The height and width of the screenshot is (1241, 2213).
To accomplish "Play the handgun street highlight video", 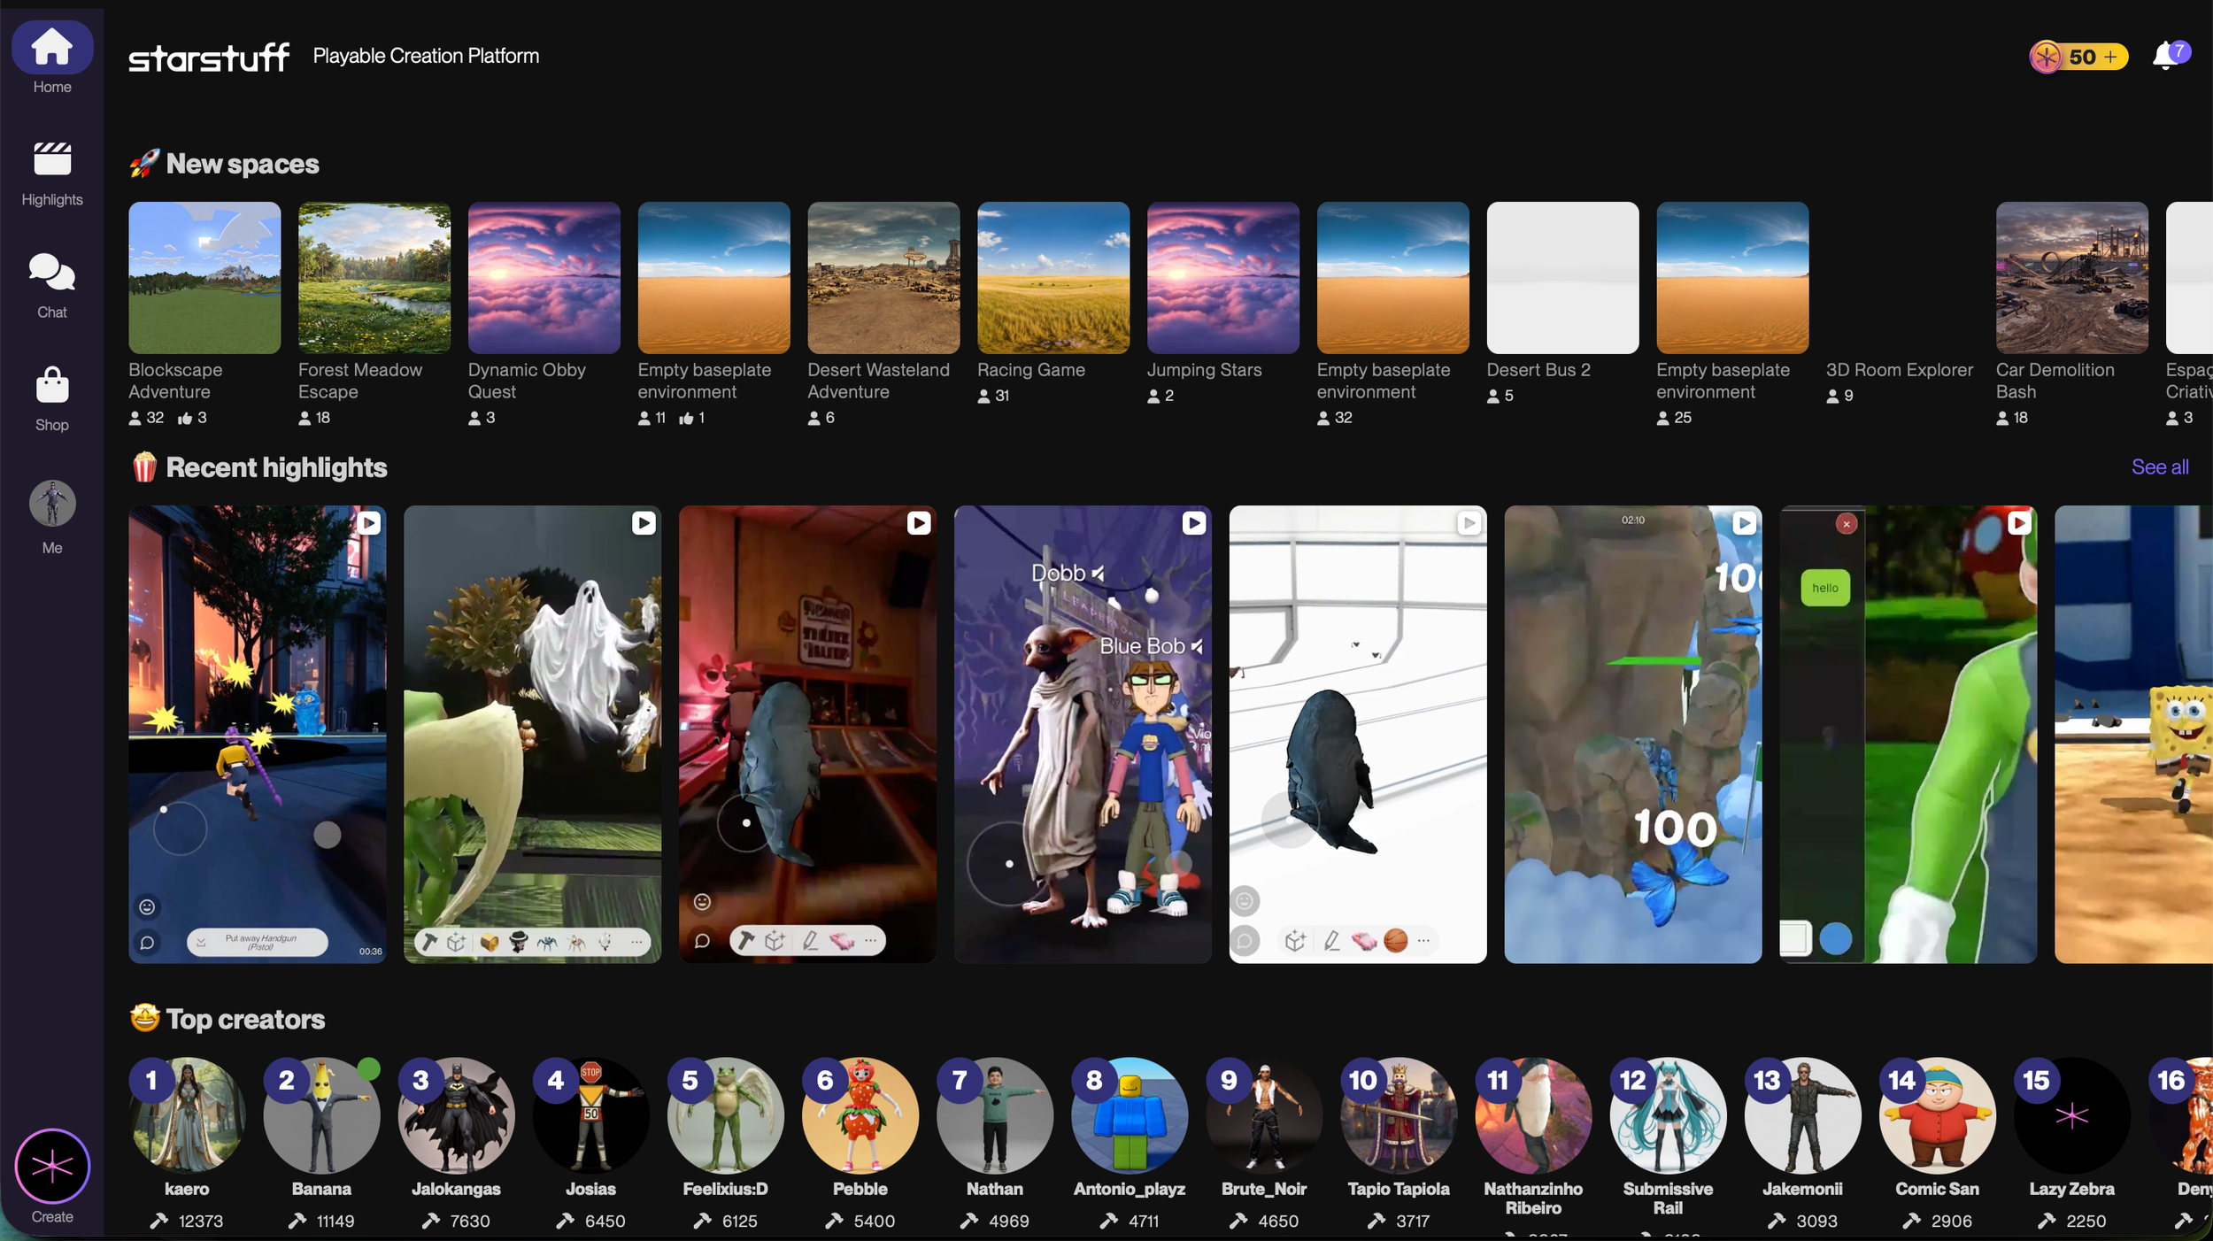I will [x=257, y=734].
